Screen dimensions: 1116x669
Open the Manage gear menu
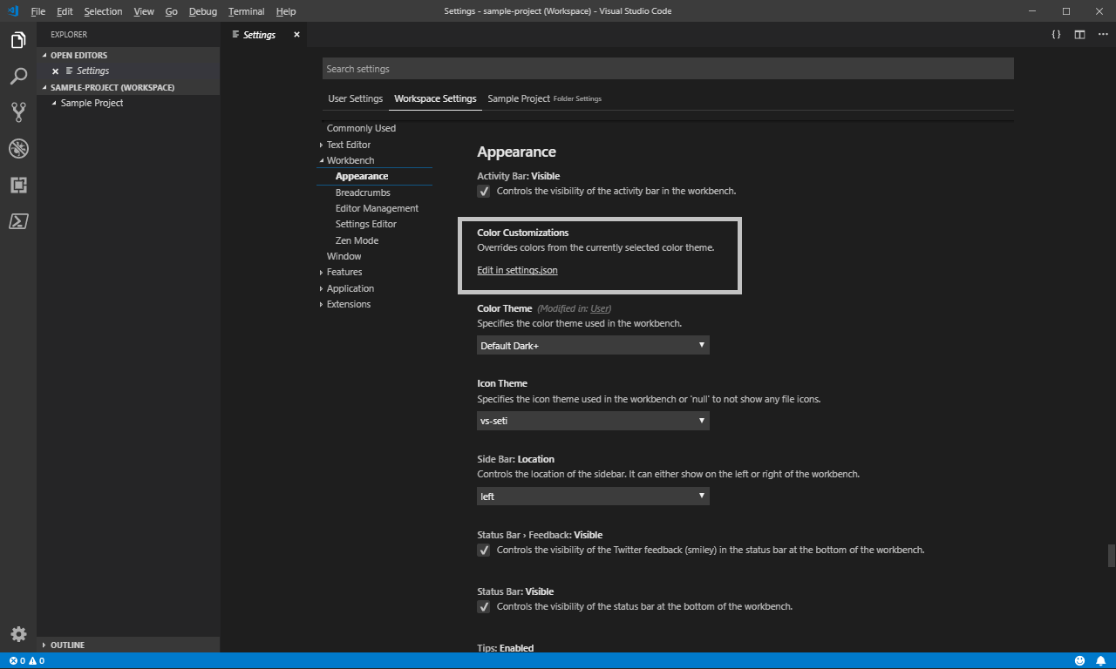(18, 634)
